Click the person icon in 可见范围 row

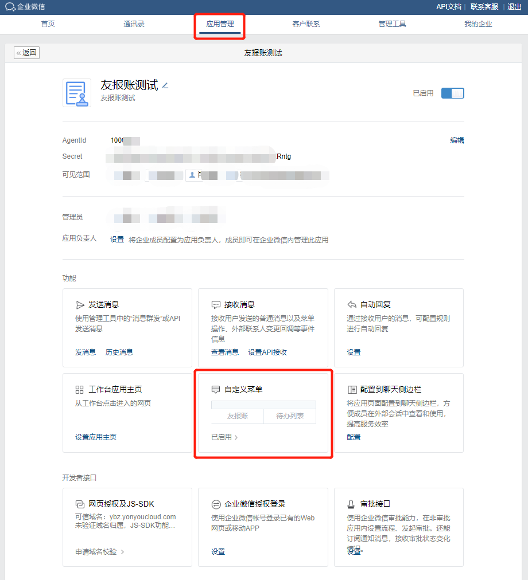tap(192, 175)
